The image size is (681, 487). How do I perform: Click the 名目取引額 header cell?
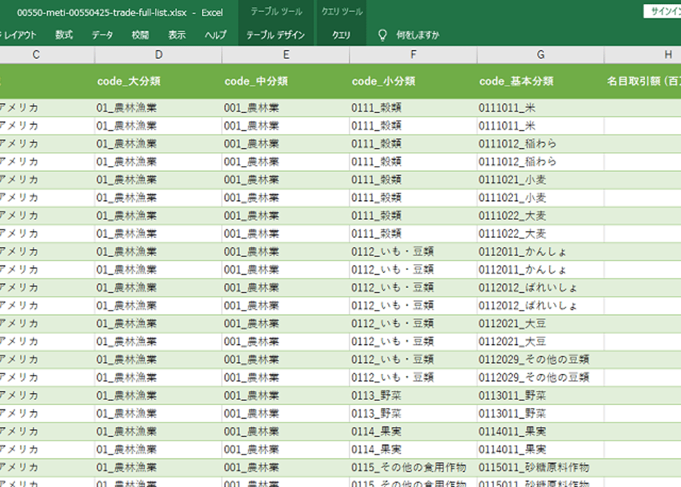(x=643, y=81)
